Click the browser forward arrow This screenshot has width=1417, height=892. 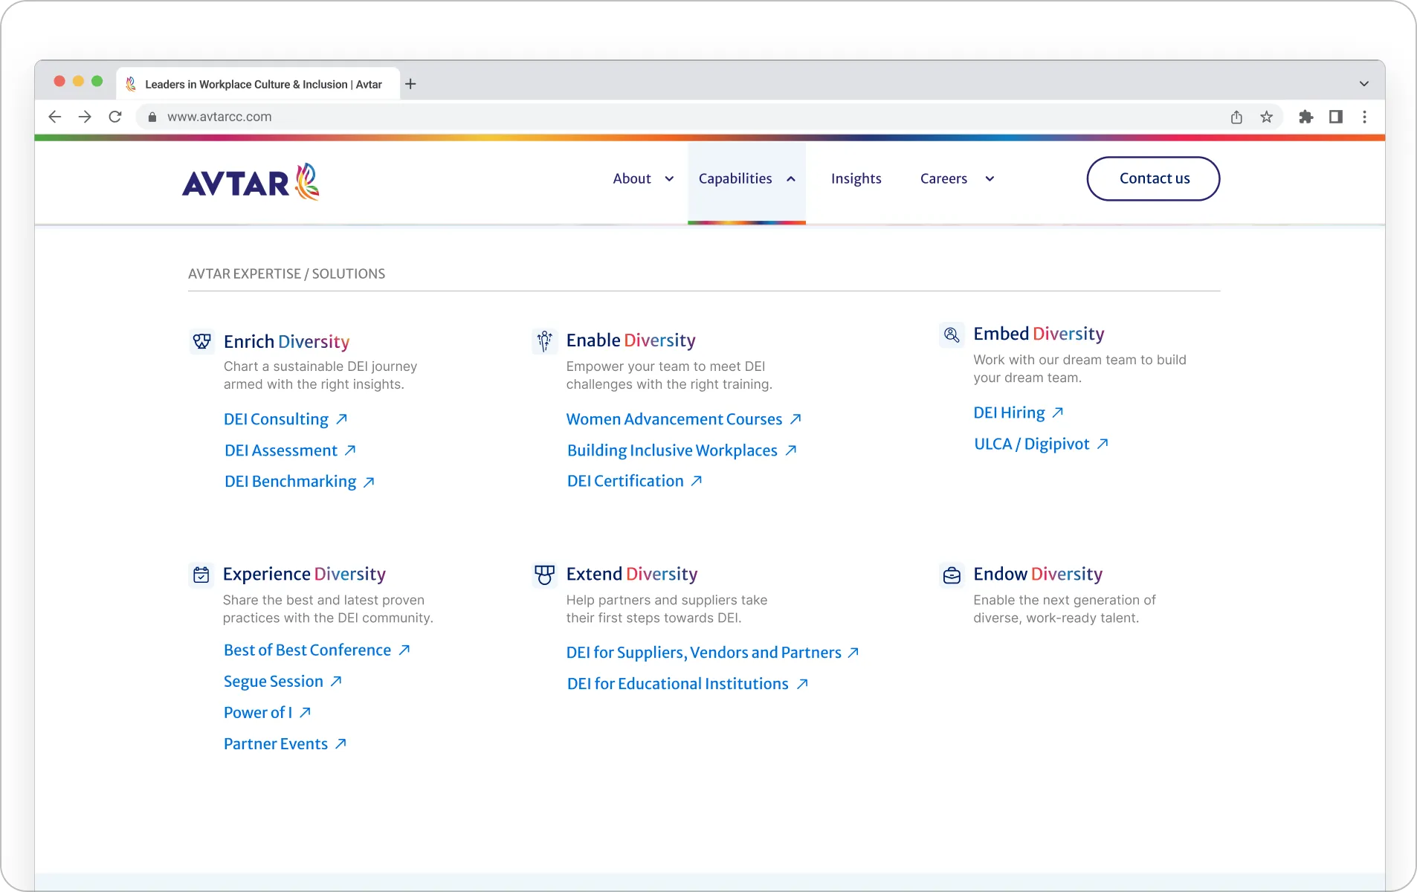click(x=85, y=117)
